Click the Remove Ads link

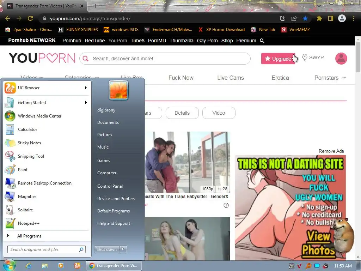331,151
